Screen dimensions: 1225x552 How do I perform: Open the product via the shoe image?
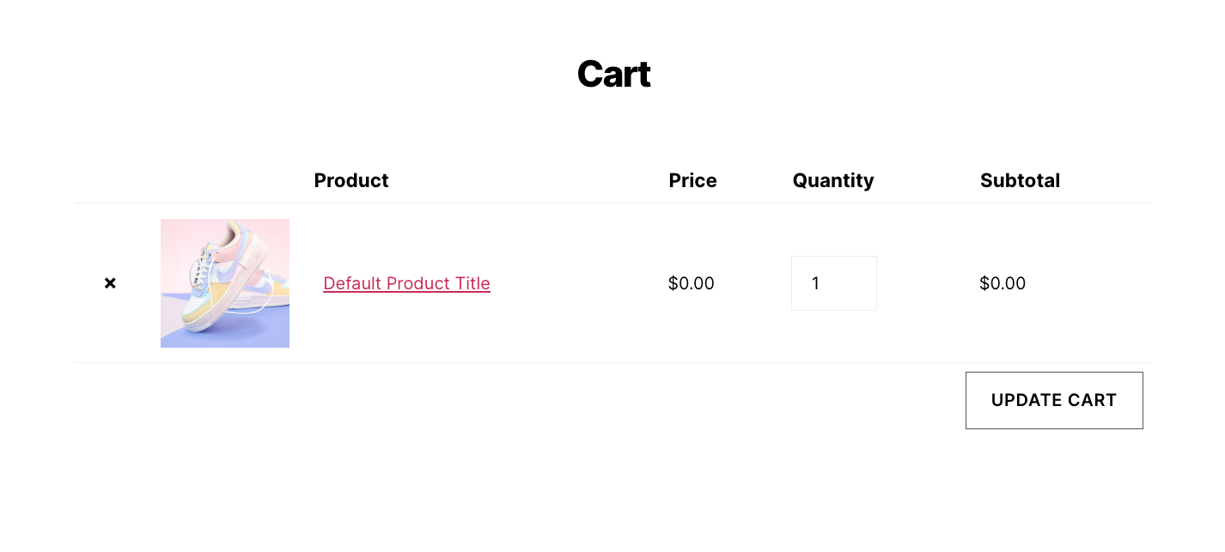point(225,283)
